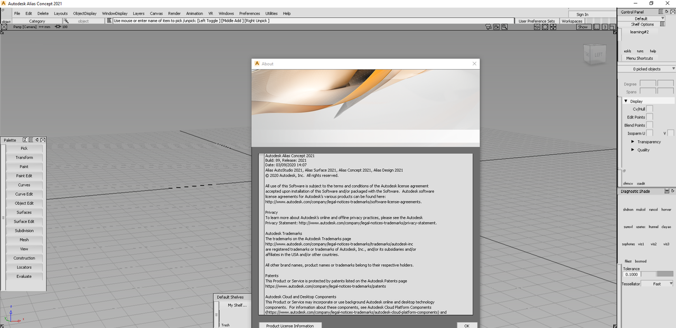Click the horver diagnostic shade icon
The width and height of the screenshot is (676, 328).
[x=666, y=209]
